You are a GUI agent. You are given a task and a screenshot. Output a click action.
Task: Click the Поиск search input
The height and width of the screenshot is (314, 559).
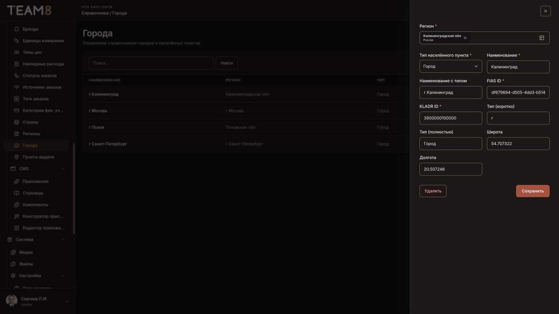coord(151,63)
